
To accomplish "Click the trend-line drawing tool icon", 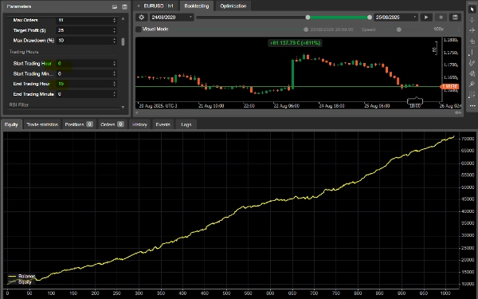I will tap(472, 30).
